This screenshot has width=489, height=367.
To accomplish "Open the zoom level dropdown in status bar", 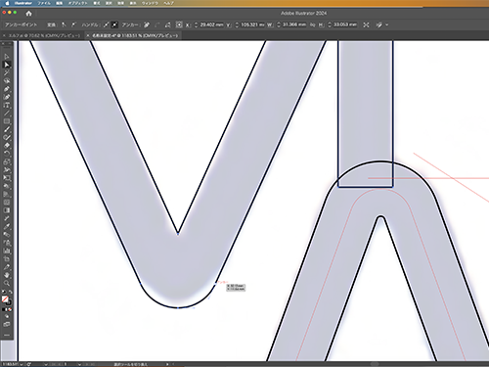I will (x=22, y=364).
